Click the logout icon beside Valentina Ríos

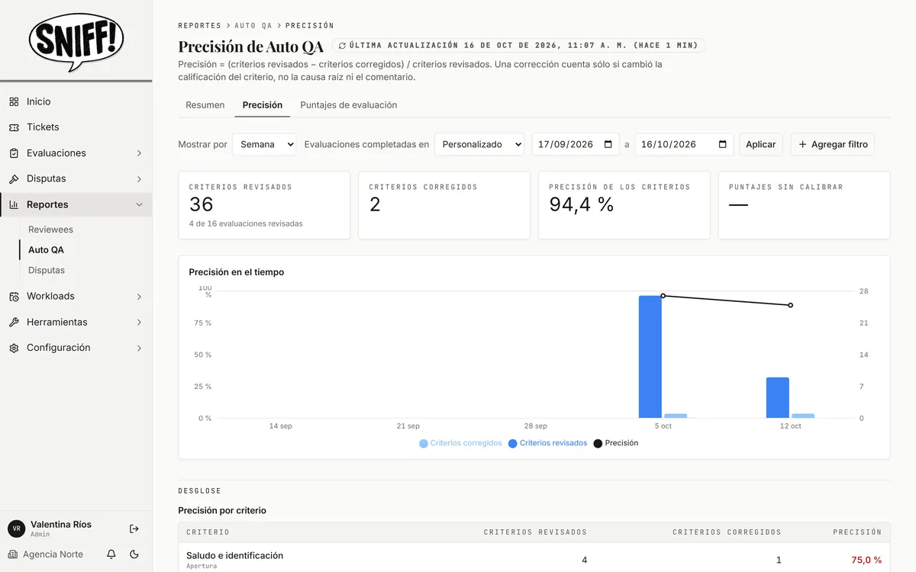click(x=134, y=529)
